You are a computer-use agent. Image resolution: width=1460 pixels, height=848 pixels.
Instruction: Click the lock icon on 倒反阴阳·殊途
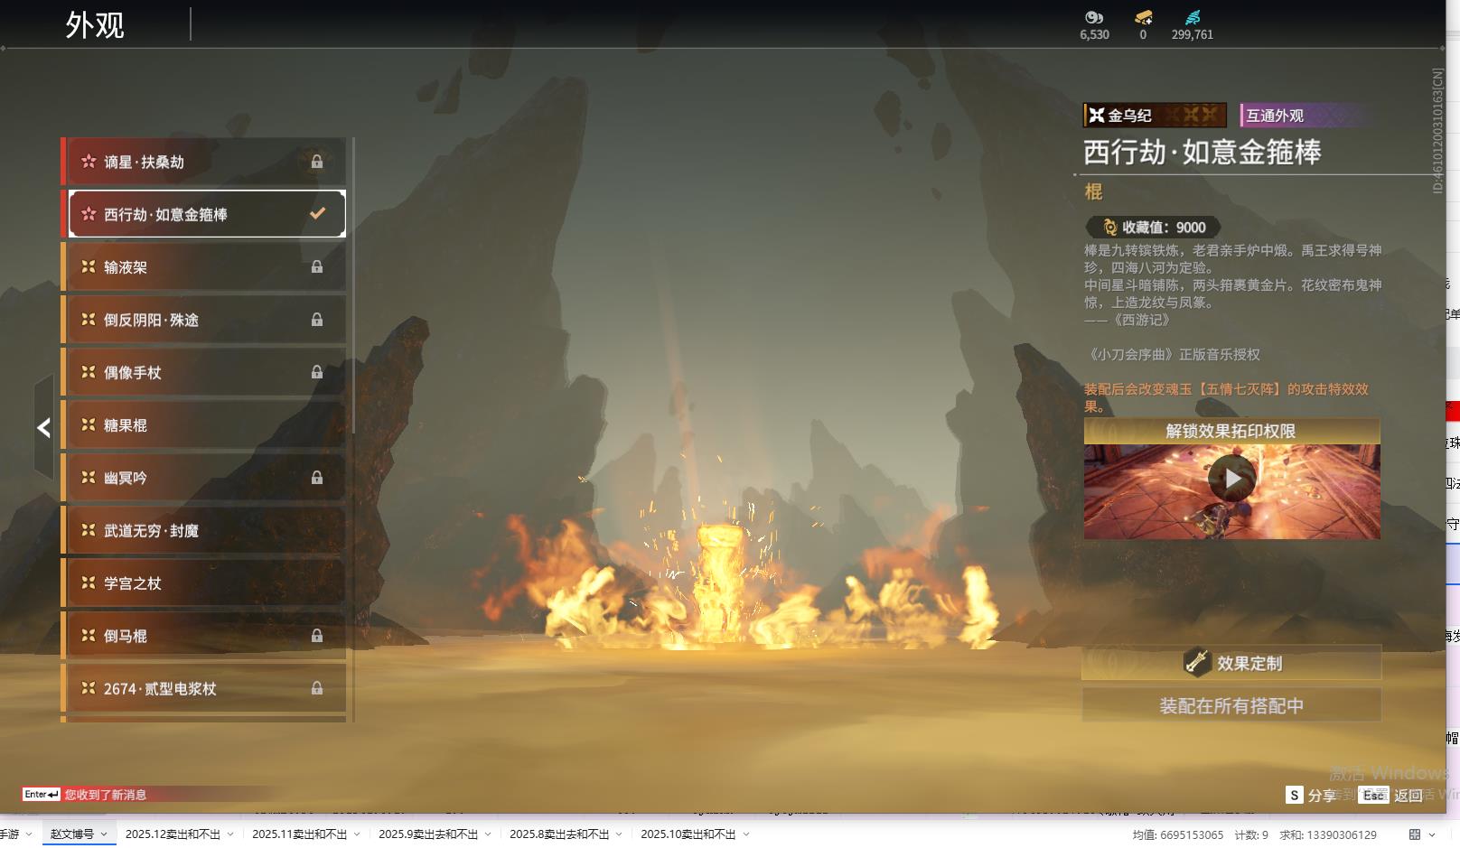pos(317,319)
